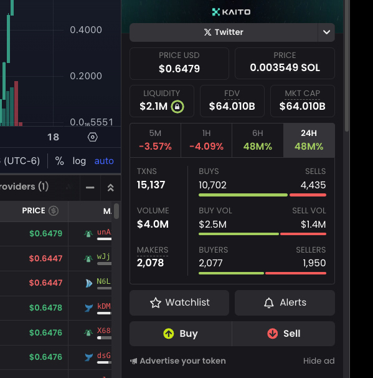Click the liquidity lock icon
This screenshot has width=373, height=378.
pyautogui.click(x=177, y=107)
